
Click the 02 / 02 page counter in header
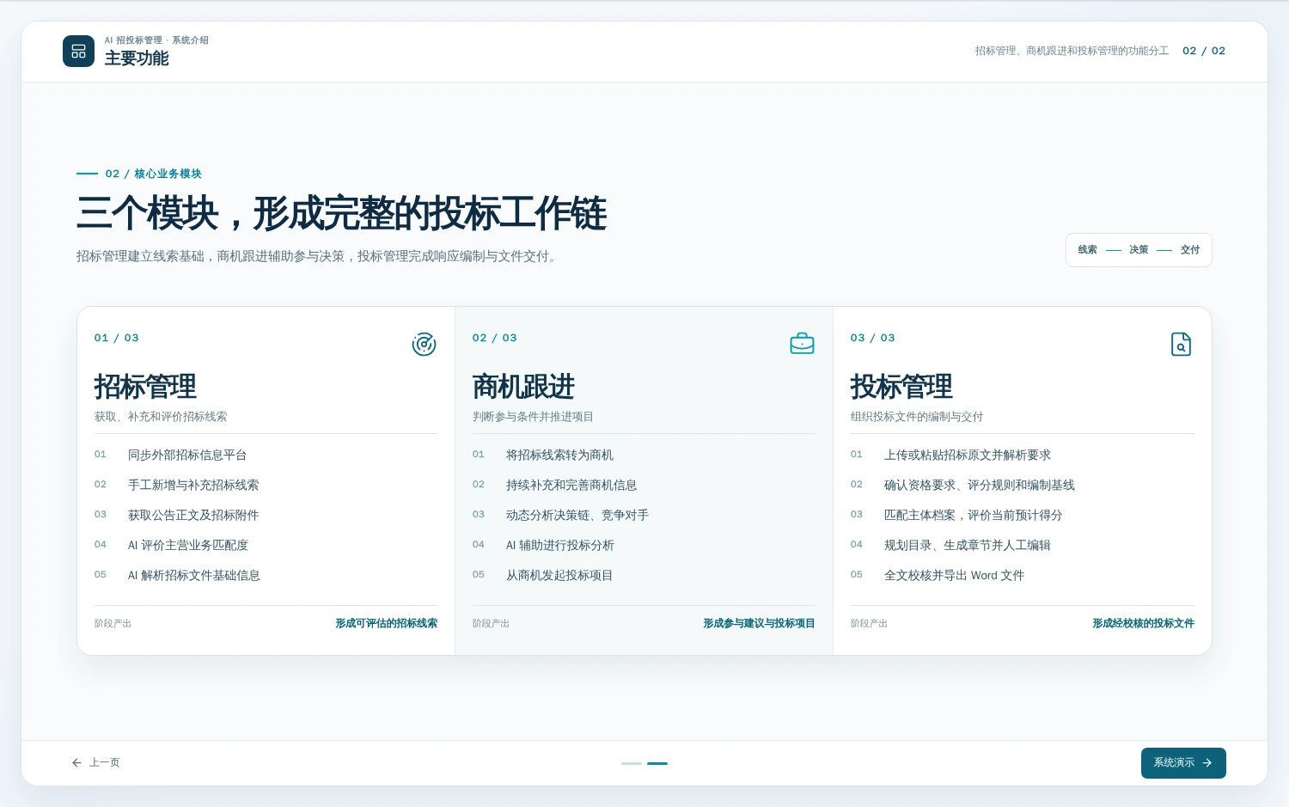pyautogui.click(x=1204, y=51)
